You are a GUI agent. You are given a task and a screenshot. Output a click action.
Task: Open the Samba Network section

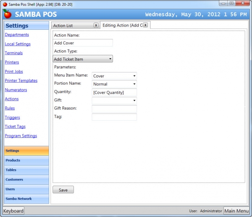[26, 199]
